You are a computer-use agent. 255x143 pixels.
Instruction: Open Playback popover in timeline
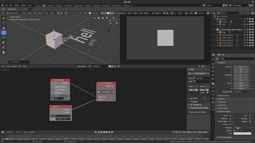11,132
